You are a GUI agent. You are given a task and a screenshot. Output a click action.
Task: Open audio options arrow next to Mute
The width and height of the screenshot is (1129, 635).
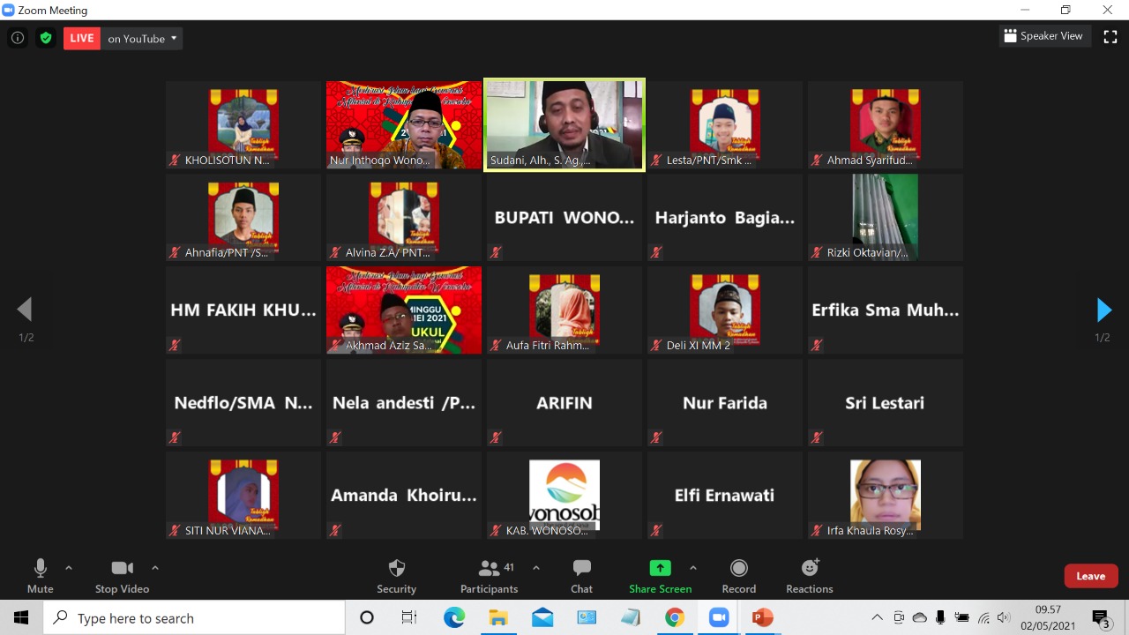coord(69,568)
